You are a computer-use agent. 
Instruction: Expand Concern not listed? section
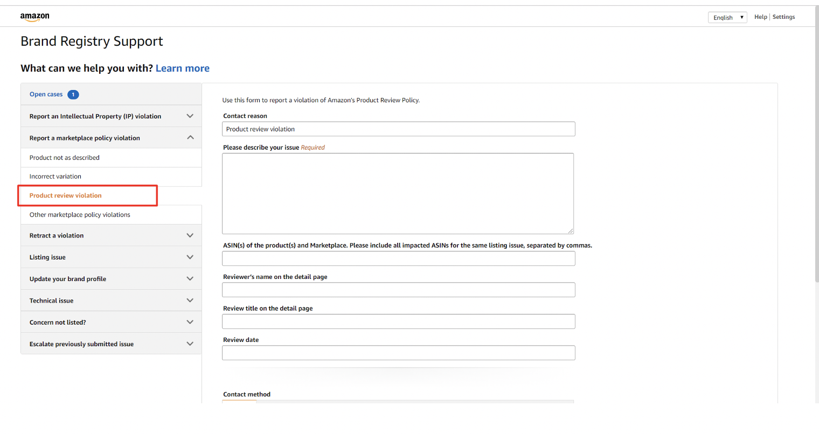point(111,322)
